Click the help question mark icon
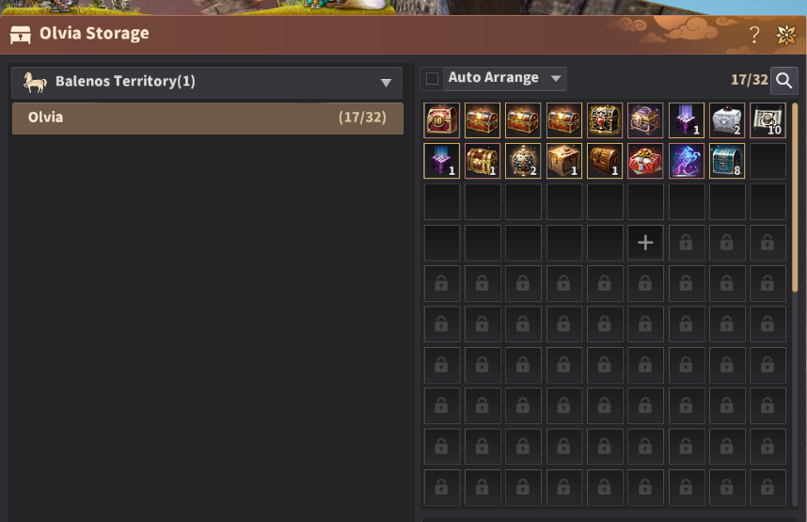 (x=754, y=35)
